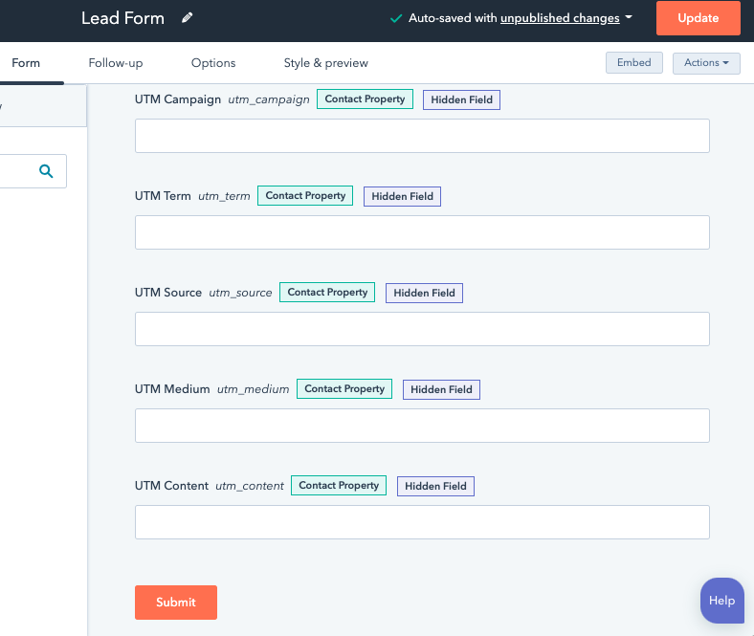This screenshot has height=636, width=754.
Task: Select the UTM Source field label
Action: point(167,293)
